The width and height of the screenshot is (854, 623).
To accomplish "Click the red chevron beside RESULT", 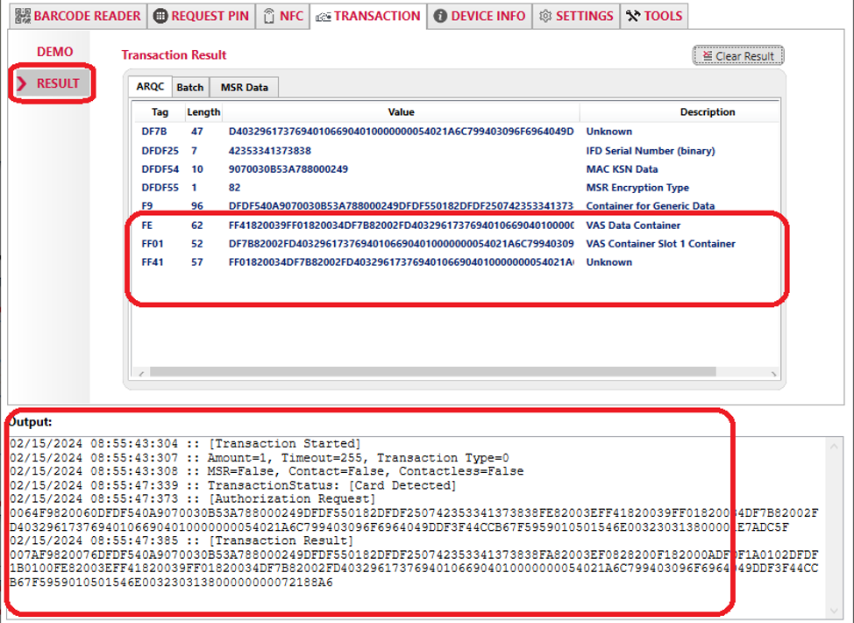I will click(x=22, y=83).
